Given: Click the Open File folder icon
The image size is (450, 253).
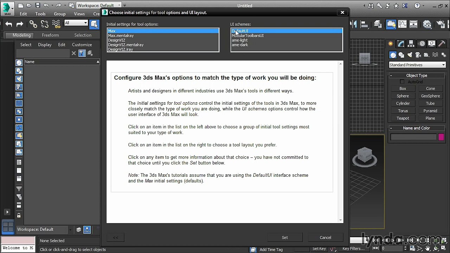Looking at the screenshot, I should click(30, 6).
